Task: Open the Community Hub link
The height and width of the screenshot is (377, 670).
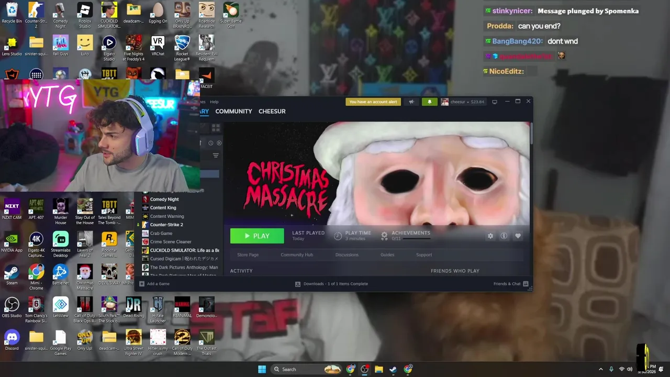Action: (297, 255)
